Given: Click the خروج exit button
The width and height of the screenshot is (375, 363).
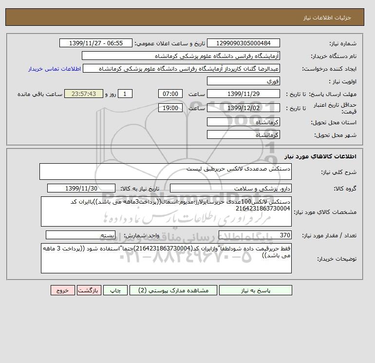Looking at the screenshot, I should pos(63,290).
